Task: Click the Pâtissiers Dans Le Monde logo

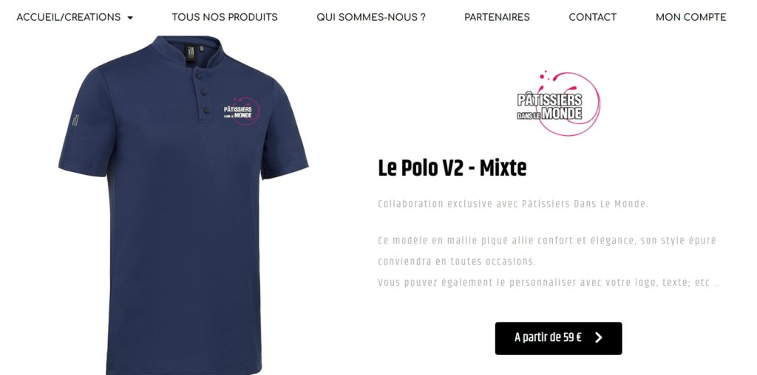Action: (558, 103)
